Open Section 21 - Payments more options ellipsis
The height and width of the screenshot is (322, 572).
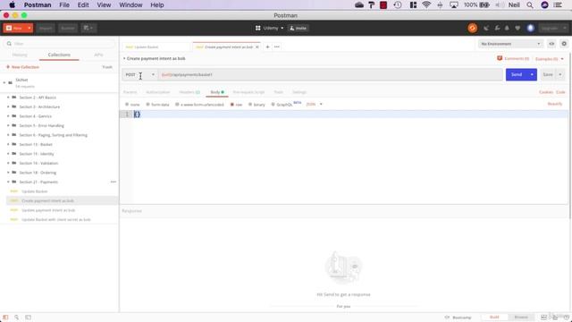114,182
